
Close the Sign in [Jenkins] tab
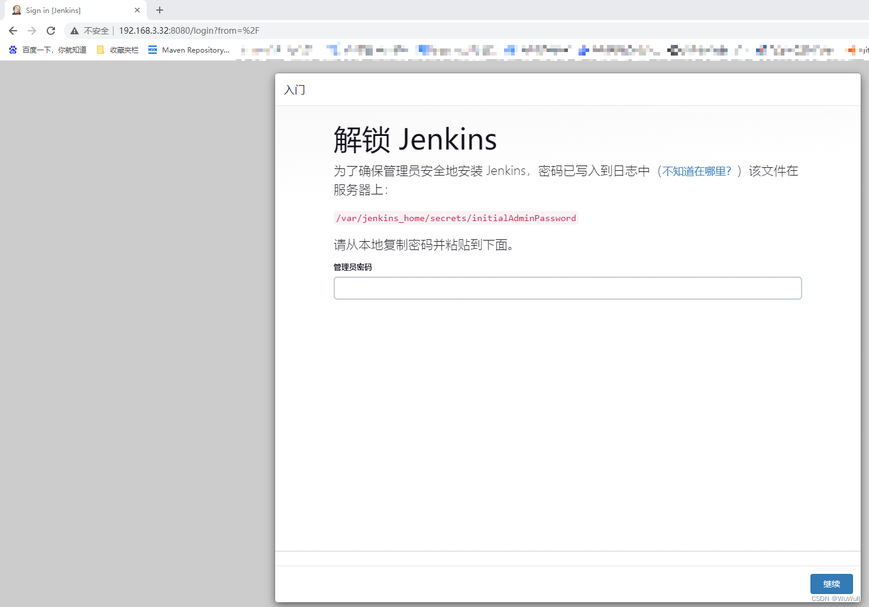137,10
